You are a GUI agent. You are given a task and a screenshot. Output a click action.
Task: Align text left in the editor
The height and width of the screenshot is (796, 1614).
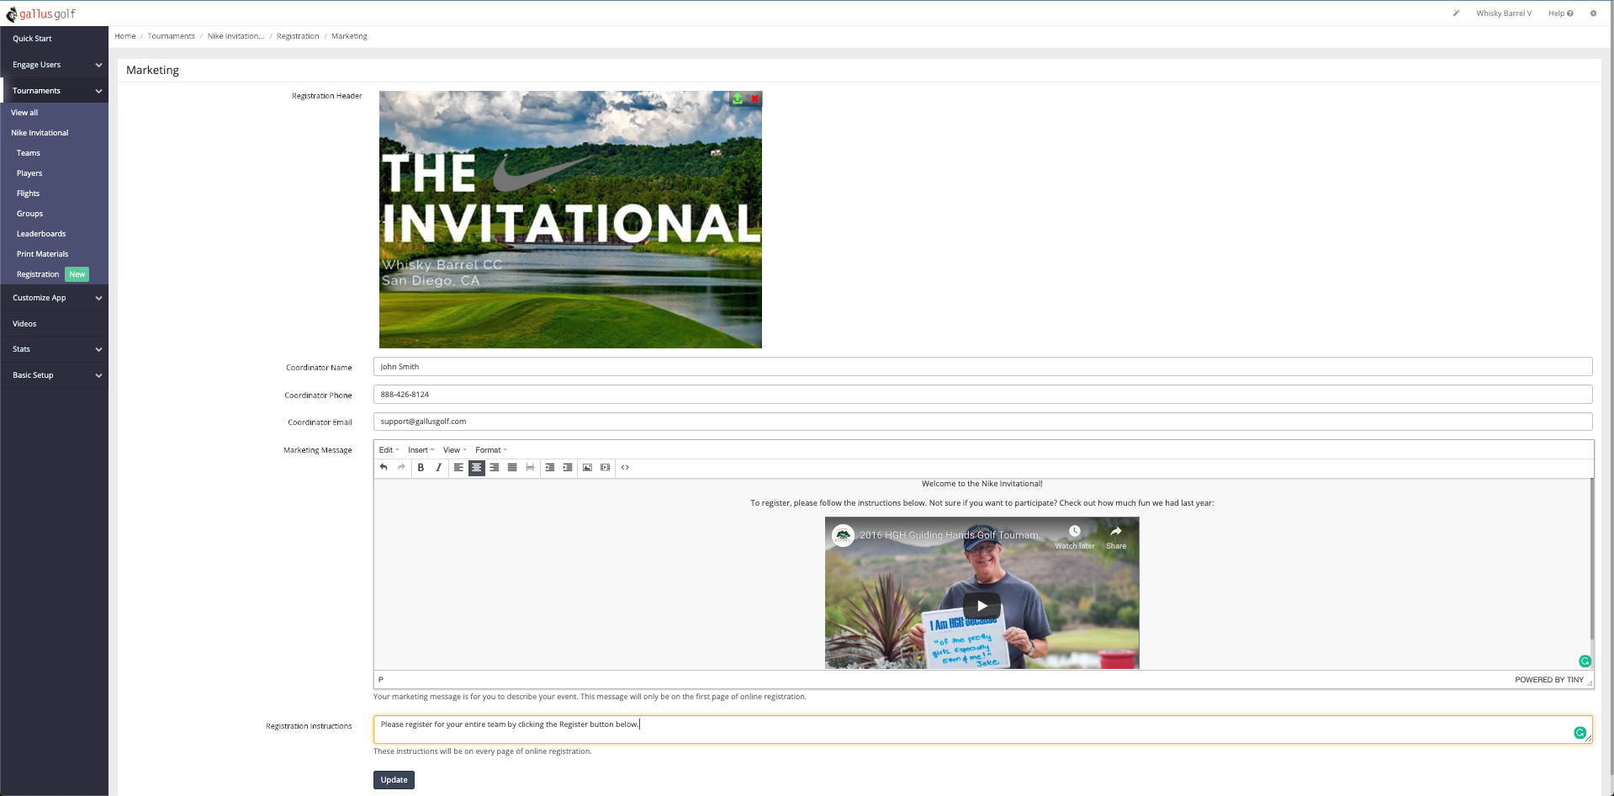(x=458, y=468)
